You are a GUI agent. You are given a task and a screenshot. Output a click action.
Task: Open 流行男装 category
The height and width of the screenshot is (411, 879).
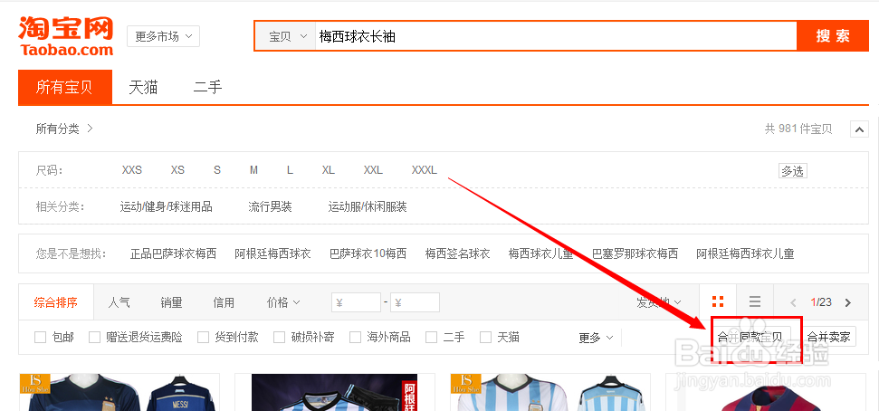(x=270, y=207)
